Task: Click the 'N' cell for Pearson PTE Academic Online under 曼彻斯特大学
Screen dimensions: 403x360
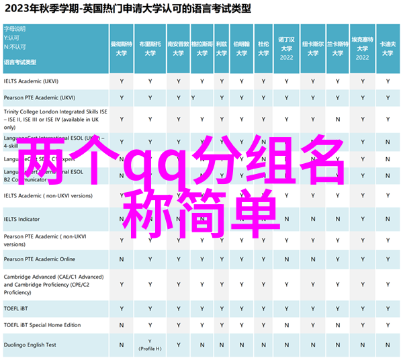Action: coord(122,259)
